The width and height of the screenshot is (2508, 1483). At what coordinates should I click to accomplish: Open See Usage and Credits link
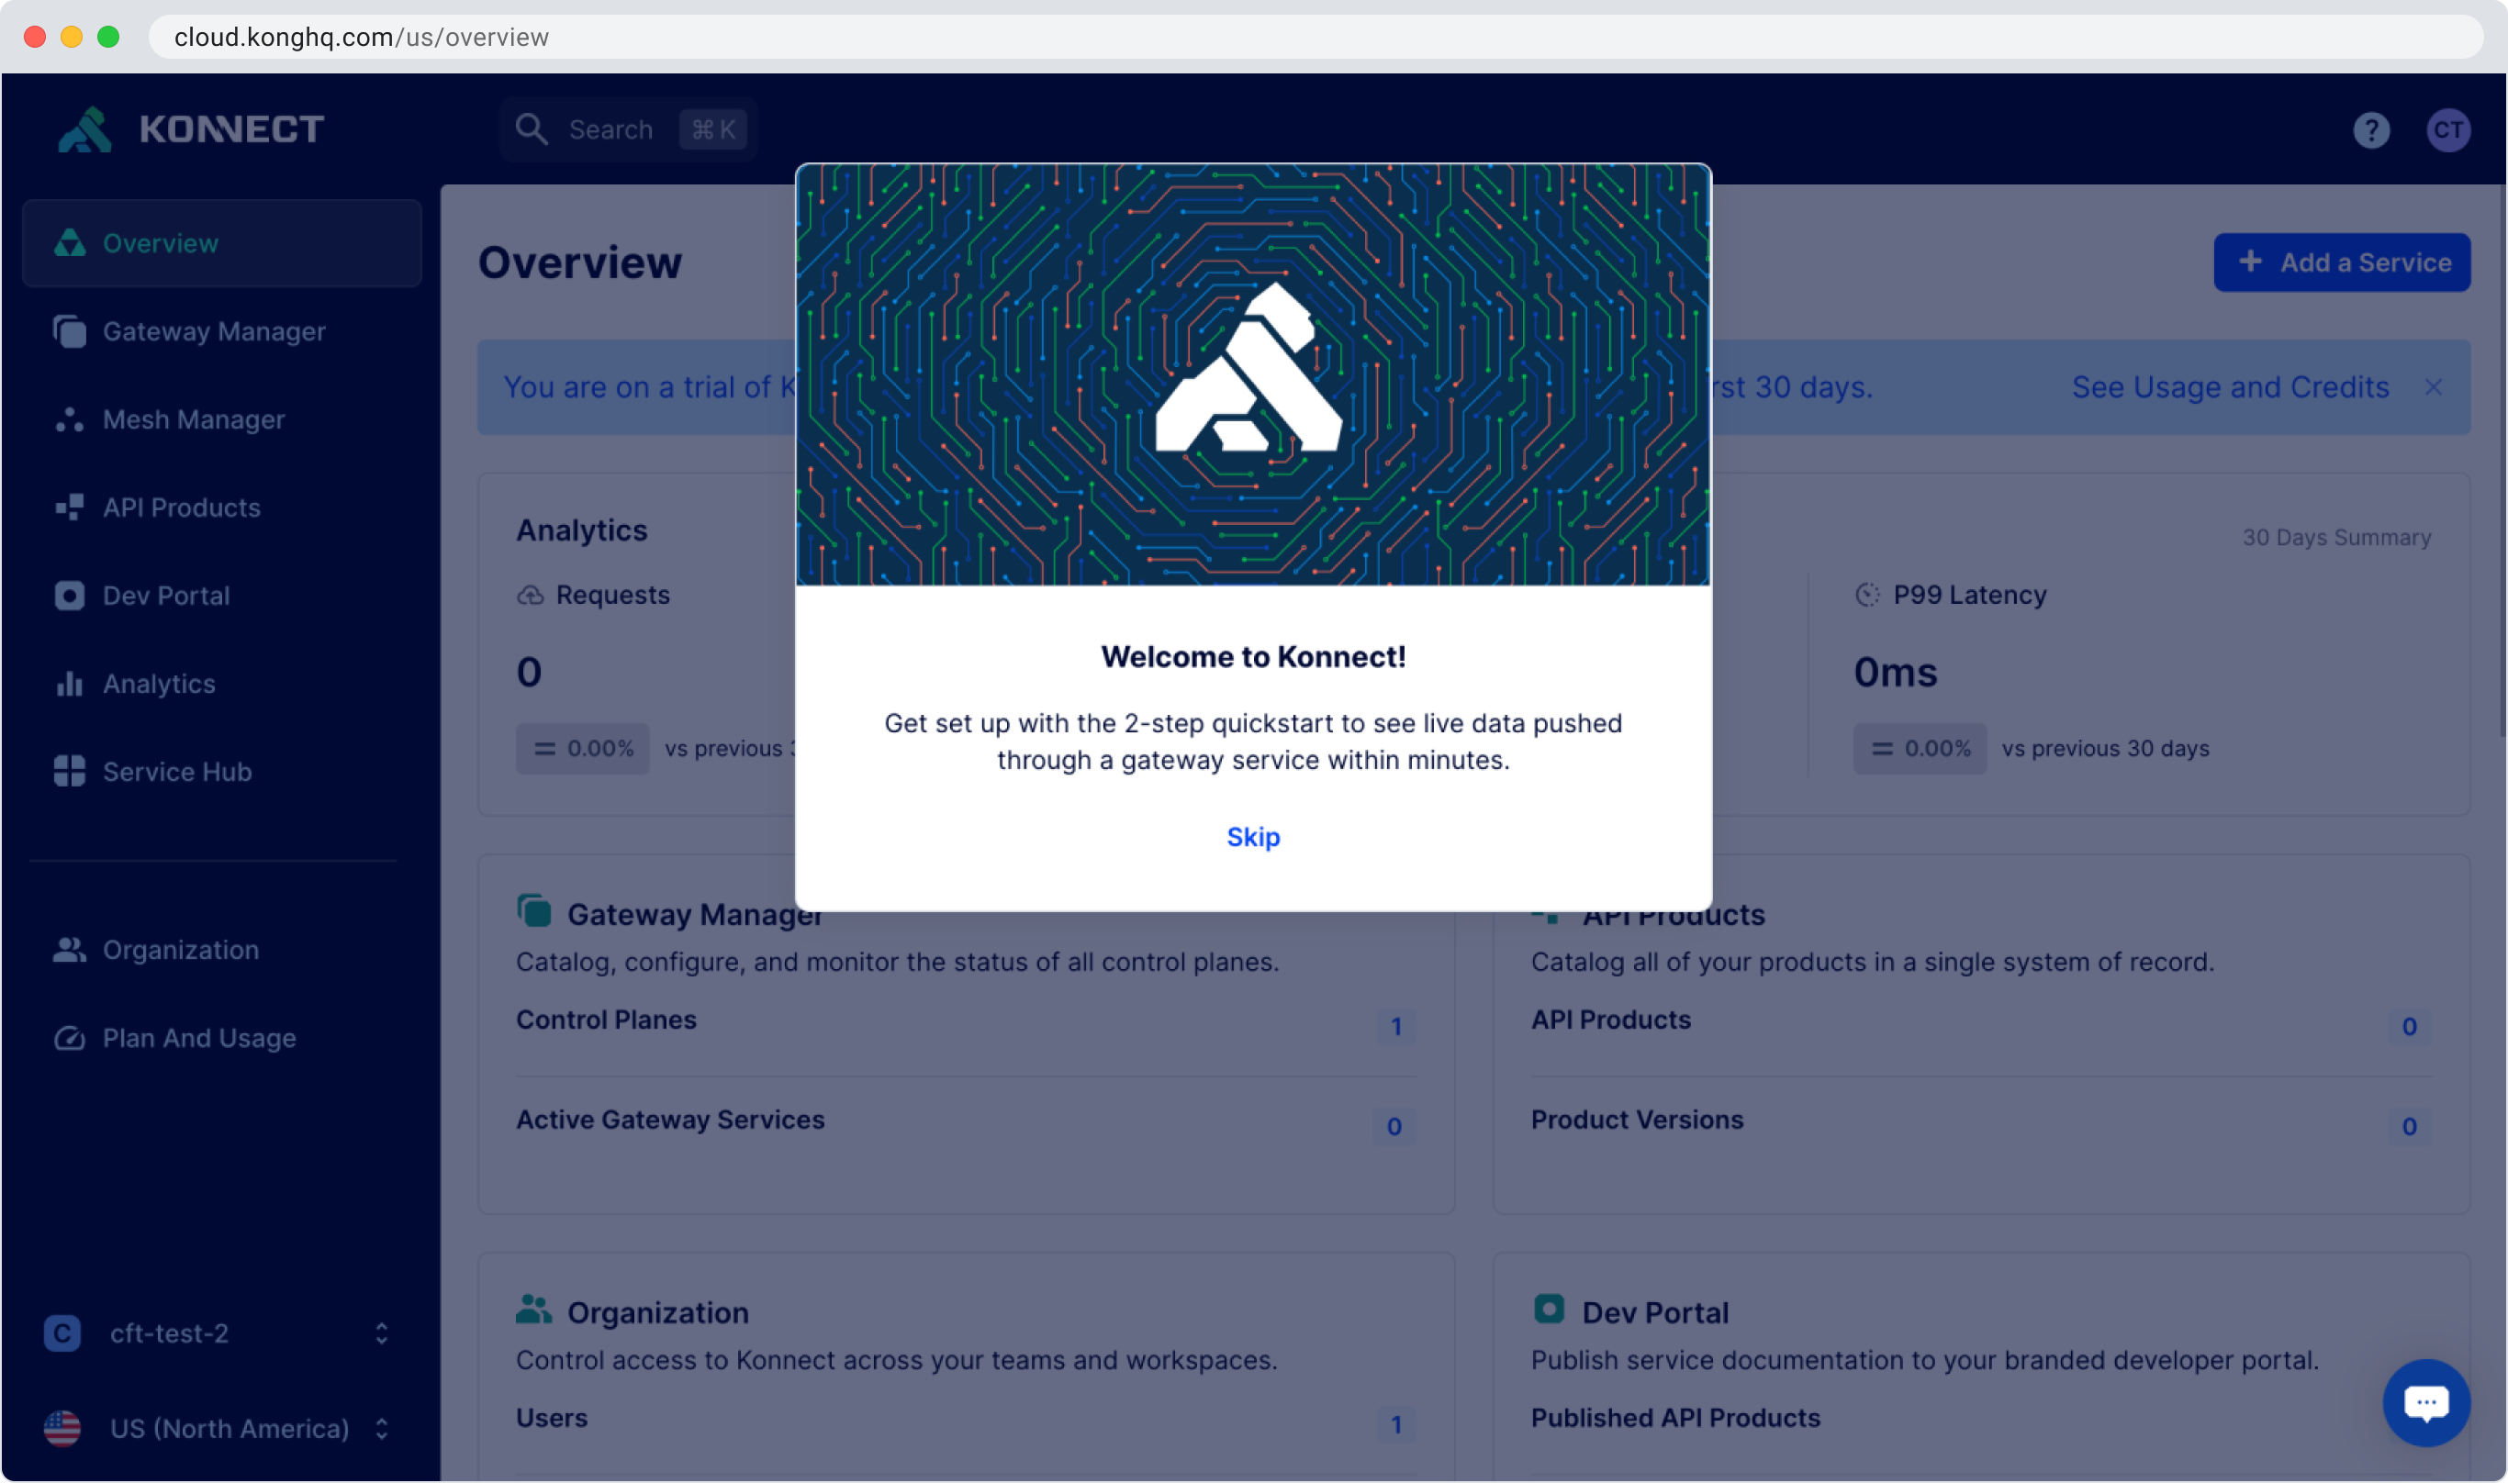coord(2229,388)
